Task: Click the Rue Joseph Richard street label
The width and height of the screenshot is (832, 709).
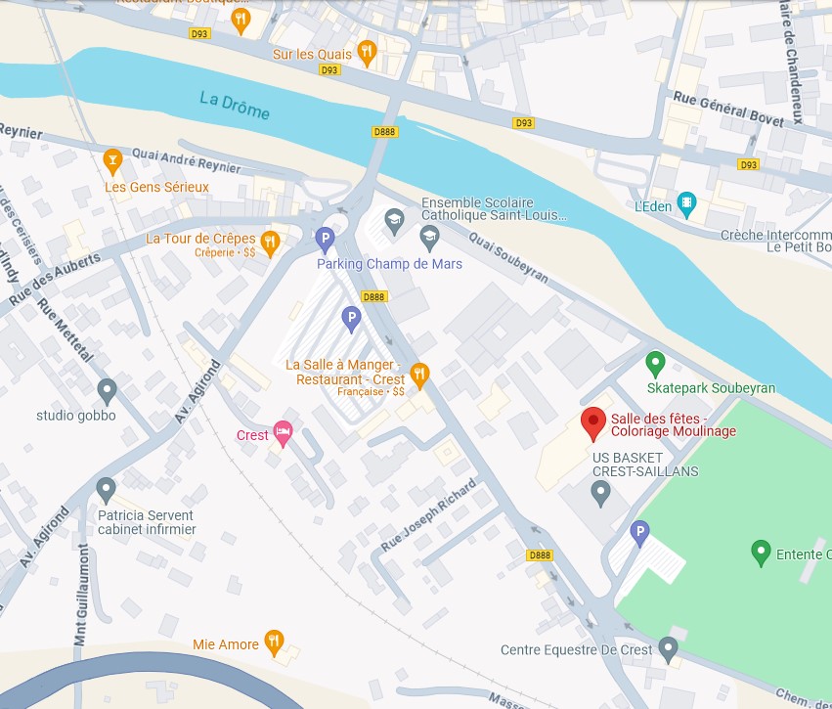Action: (x=428, y=515)
